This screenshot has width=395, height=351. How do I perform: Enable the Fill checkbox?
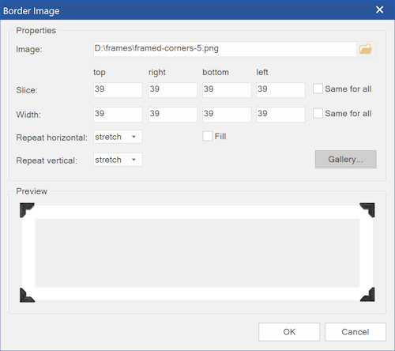[208, 136]
